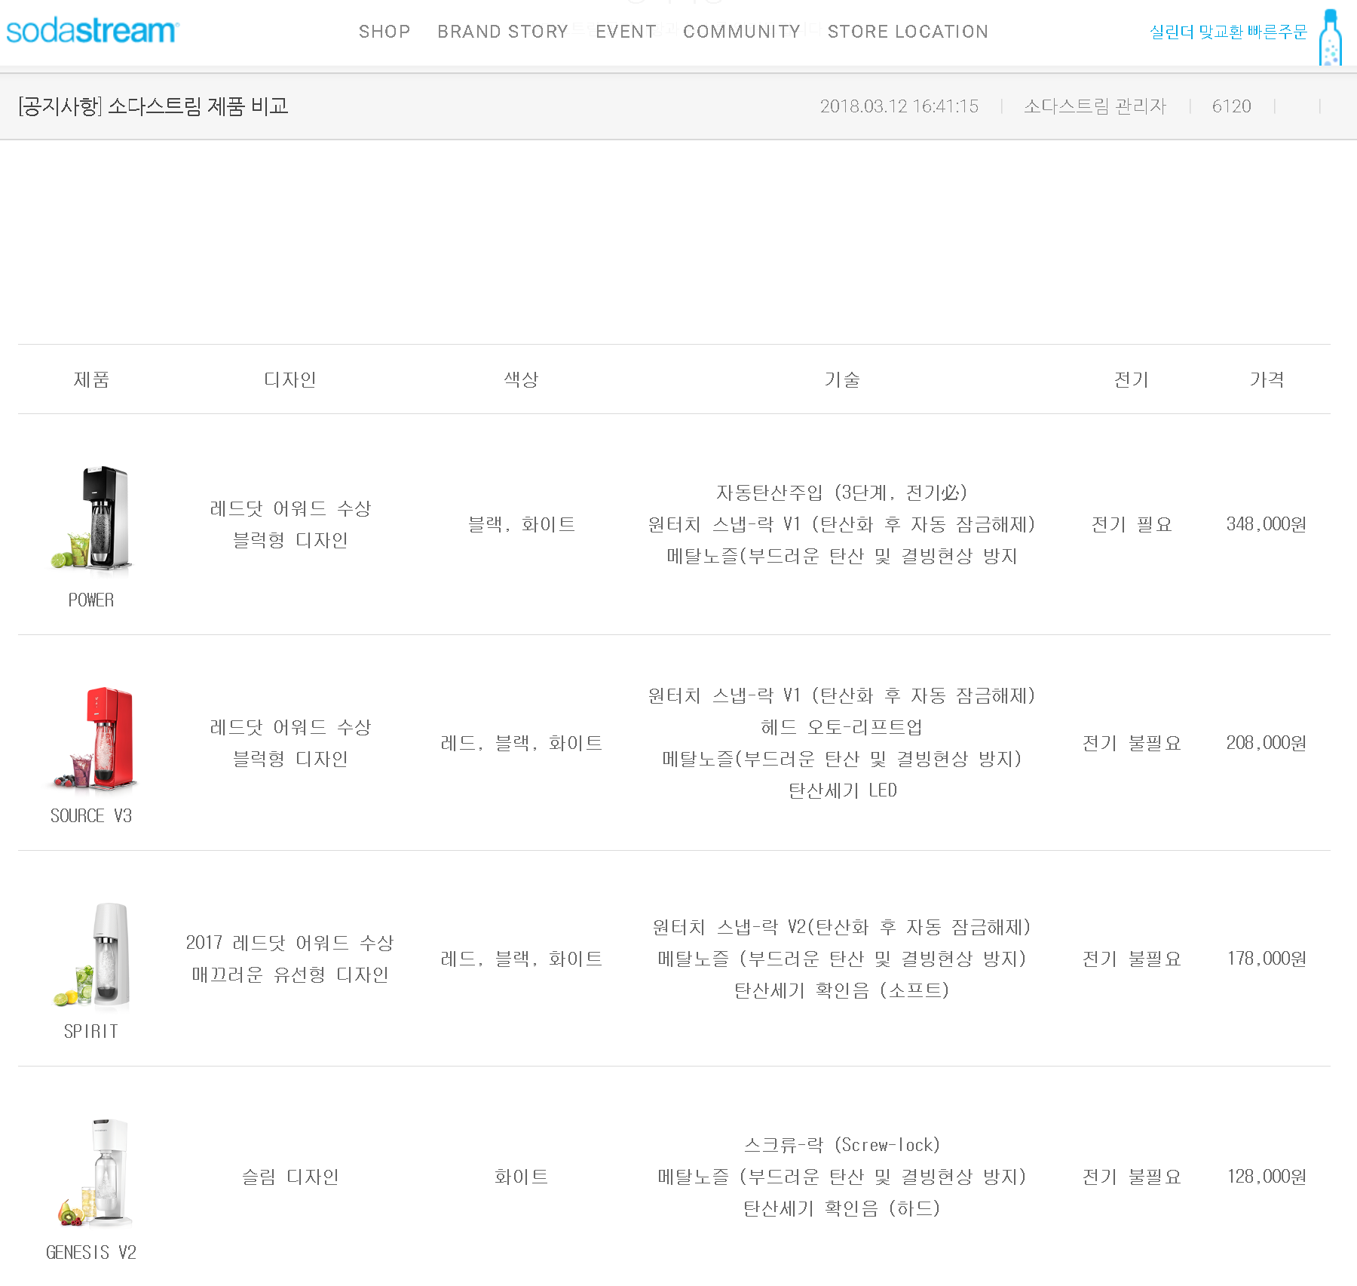Screen dimensions: 1357x1286
Task: Click the 가격 column header
Action: click(x=1267, y=379)
